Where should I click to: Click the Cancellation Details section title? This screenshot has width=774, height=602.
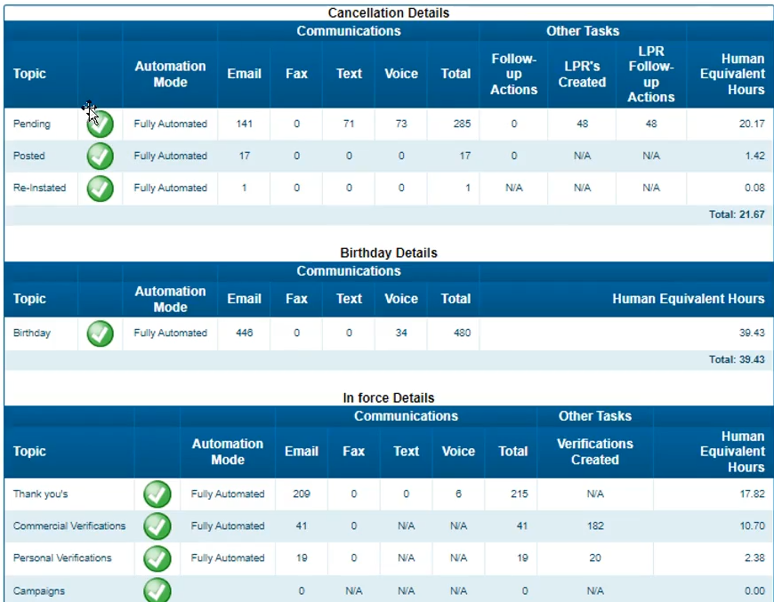(389, 13)
